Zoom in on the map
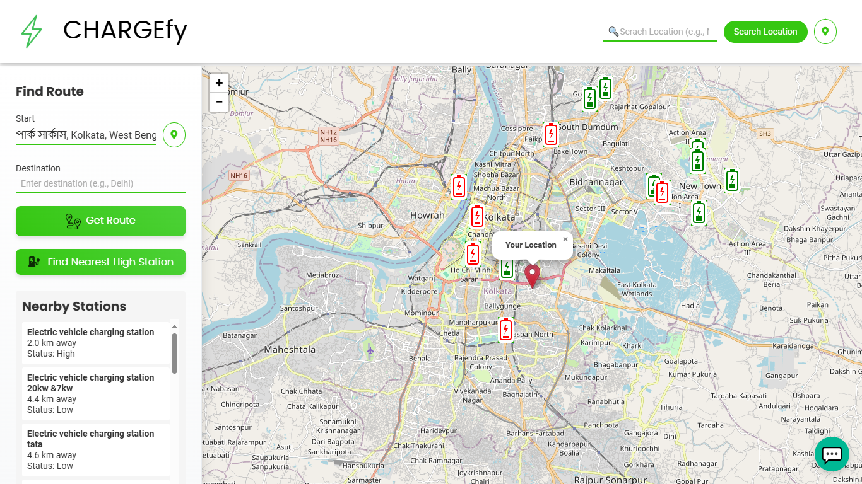This screenshot has width=862, height=484. [x=219, y=83]
